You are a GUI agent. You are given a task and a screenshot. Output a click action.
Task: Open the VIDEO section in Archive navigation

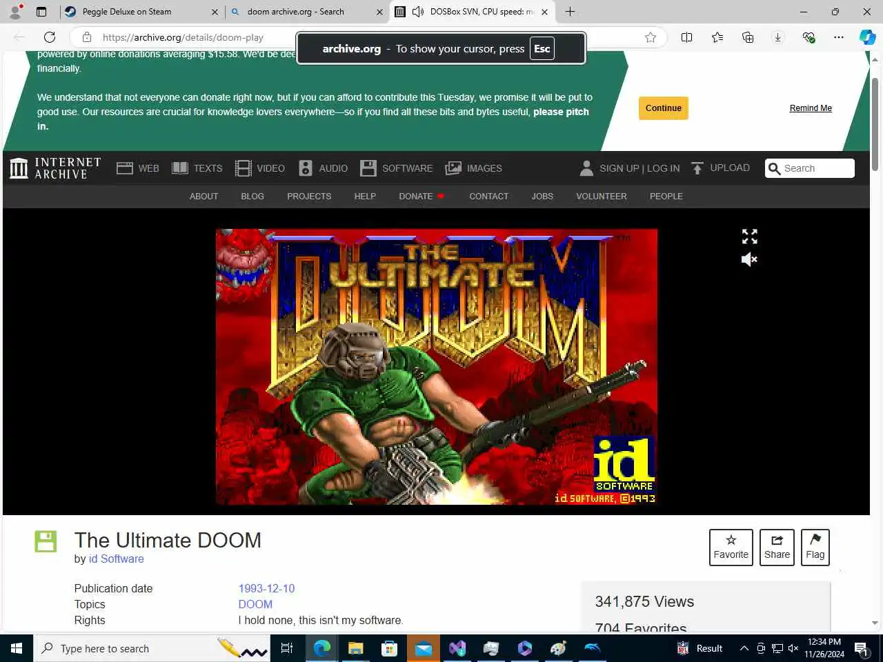tap(260, 168)
